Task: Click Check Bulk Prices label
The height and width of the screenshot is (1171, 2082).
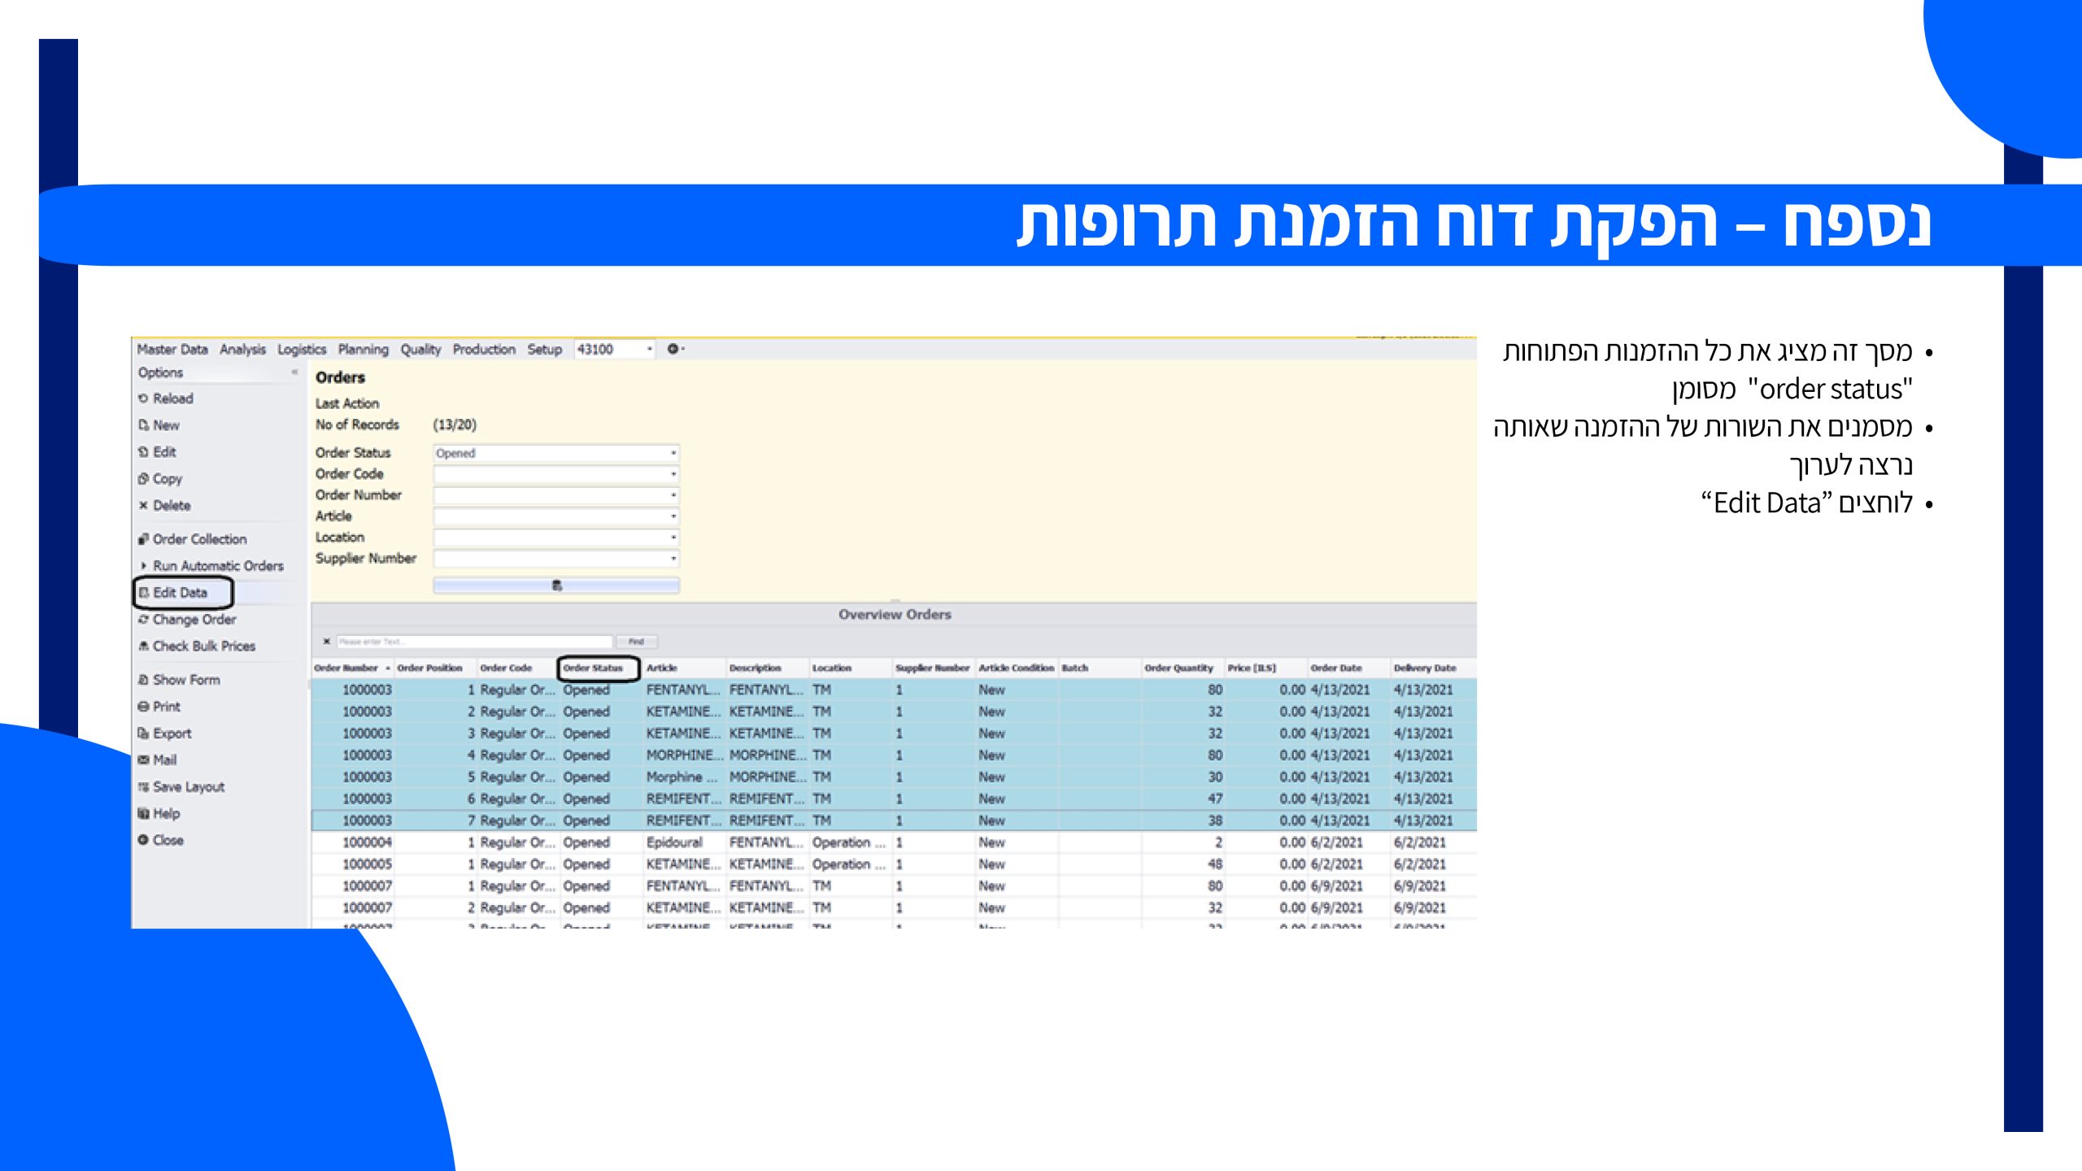Action: click(x=204, y=646)
